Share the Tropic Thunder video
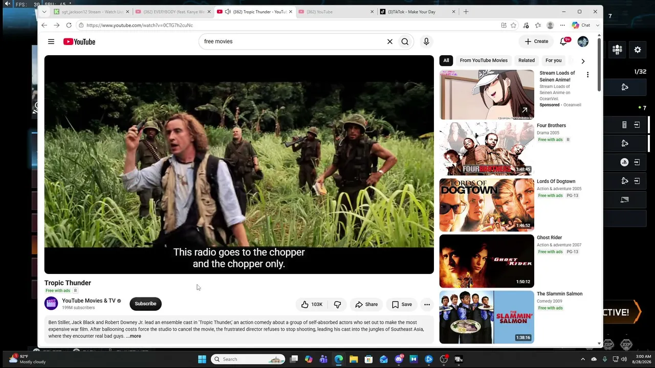The image size is (655, 368). click(x=366, y=305)
